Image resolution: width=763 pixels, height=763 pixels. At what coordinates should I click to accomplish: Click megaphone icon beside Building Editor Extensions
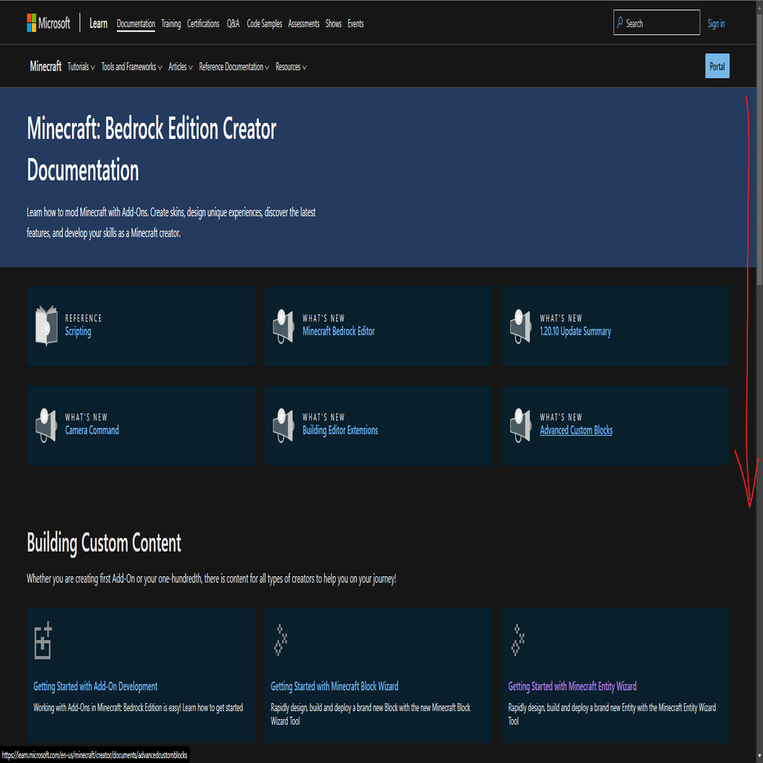(283, 425)
